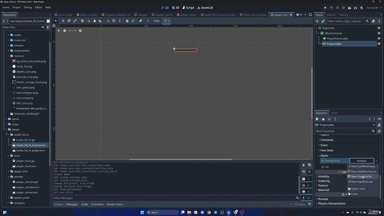Click the instantiate child scene link icon

(323, 22)
